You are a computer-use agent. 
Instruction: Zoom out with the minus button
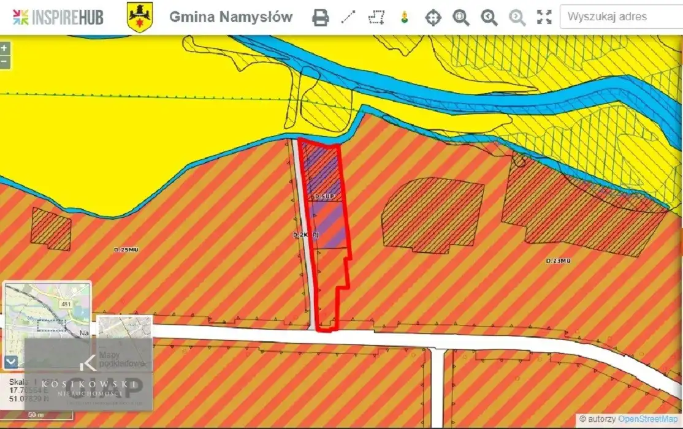click(x=5, y=61)
